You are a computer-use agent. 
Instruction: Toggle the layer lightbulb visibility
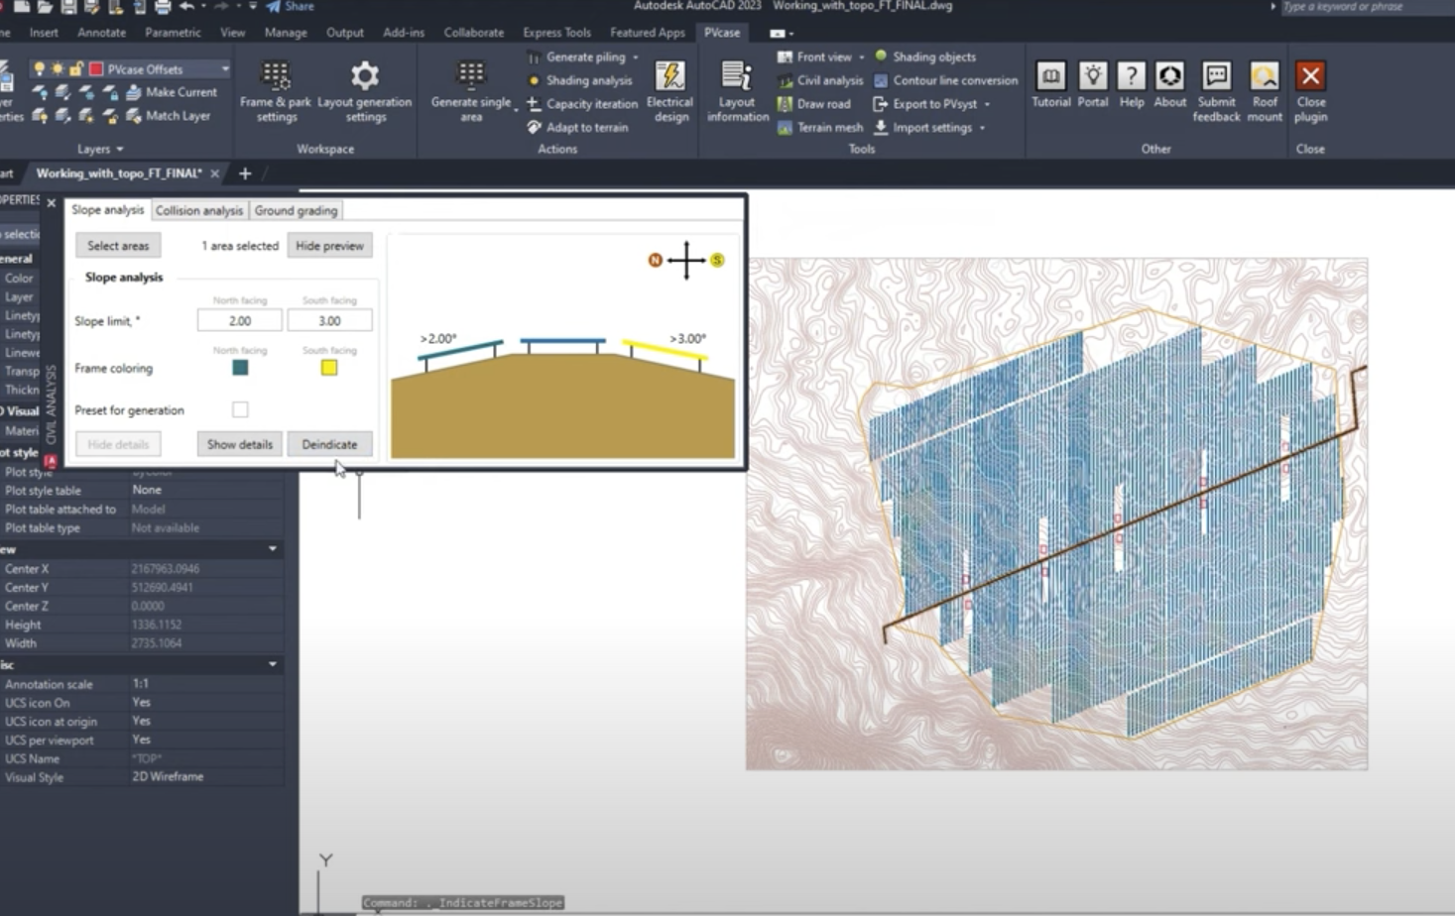pyautogui.click(x=38, y=69)
